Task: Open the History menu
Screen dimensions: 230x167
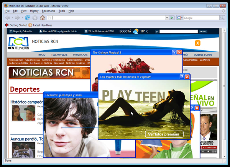Action: coord(34,11)
